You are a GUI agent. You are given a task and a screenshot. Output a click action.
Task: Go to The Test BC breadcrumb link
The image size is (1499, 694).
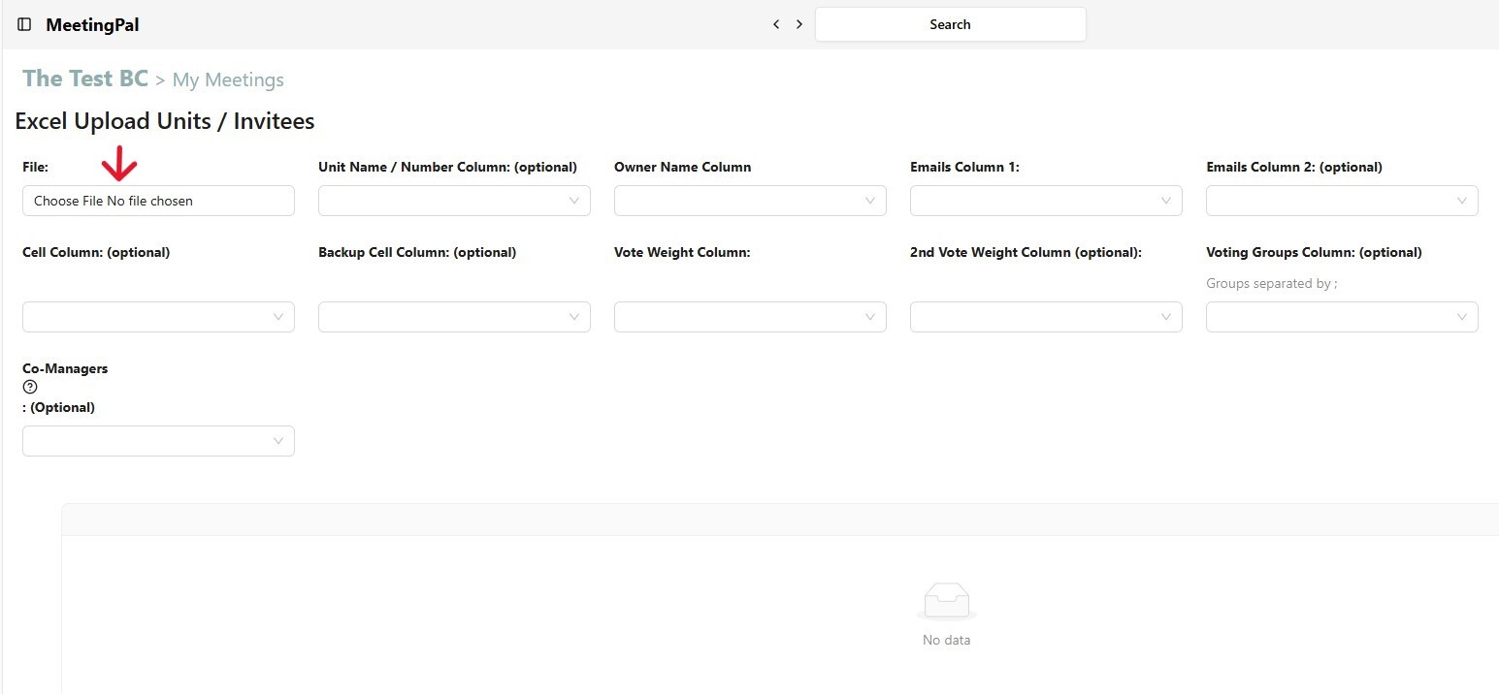click(x=85, y=79)
